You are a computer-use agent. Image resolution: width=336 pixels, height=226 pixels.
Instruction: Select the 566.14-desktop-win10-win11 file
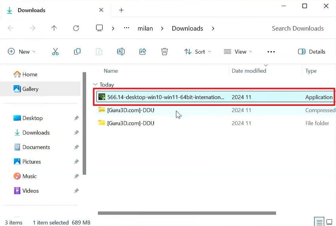click(x=215, y=97)
